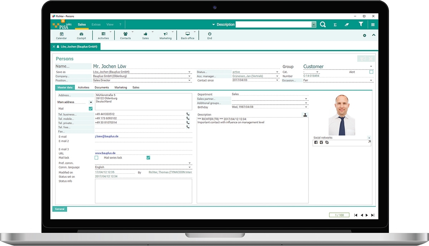
Task: Start search with the magnifier icon
Action: pos(323,24)
